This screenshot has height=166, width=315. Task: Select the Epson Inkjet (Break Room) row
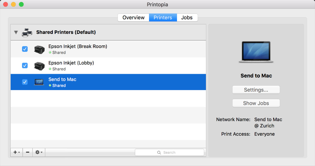108,49
